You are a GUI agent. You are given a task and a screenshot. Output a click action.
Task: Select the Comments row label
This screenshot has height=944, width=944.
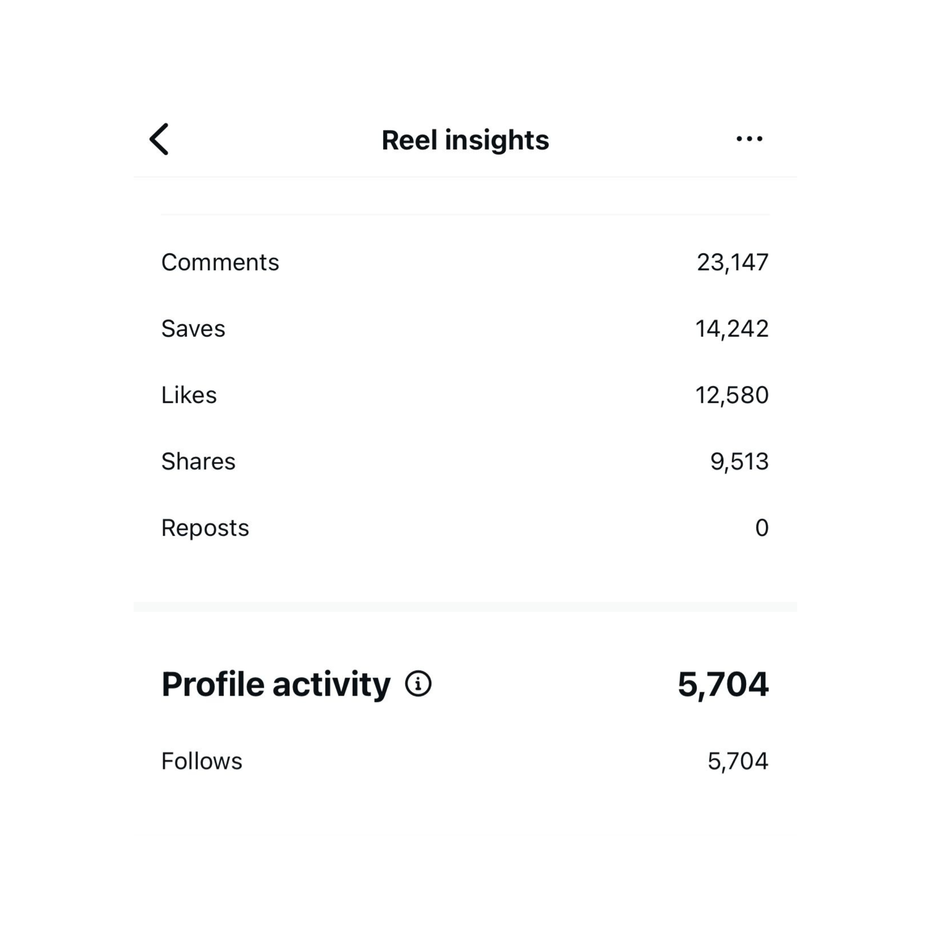[x=220, y=262]
